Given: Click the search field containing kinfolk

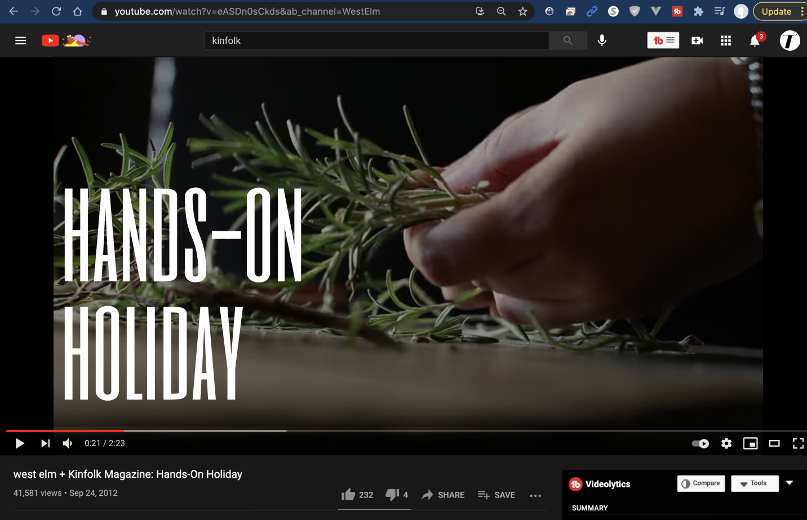Looking at the screenshot, I should (376, 41).
